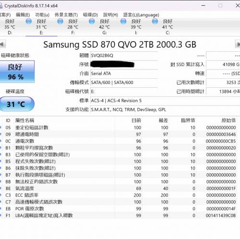This screenshot has width=240, height=240.
Task: Select the 05 重定位磁區計數 row
Action: [x=119, y=128]
